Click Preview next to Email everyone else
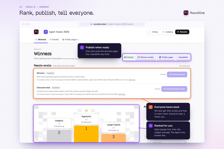The image size is (224, 149). tap(158, 89)
